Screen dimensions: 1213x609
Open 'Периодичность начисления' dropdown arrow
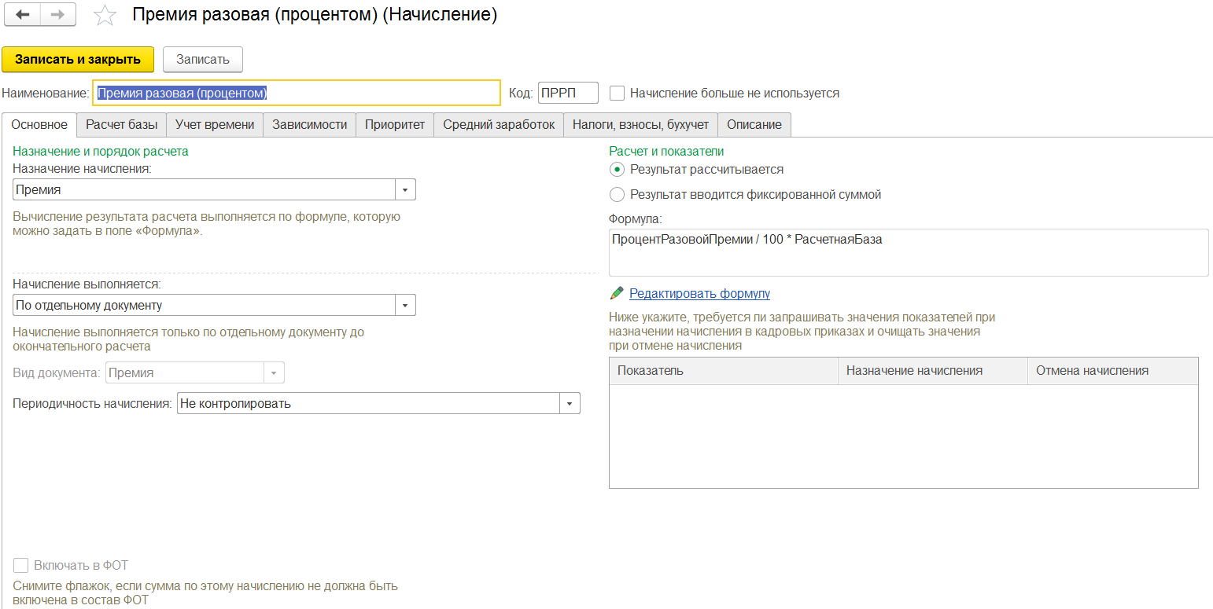[570, 404]
